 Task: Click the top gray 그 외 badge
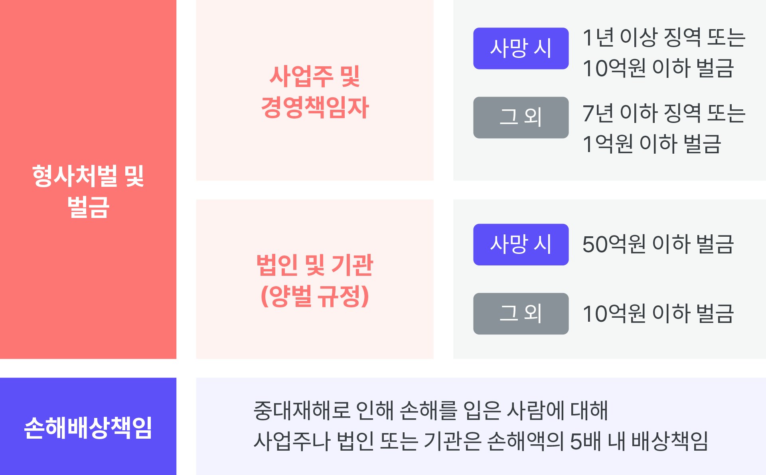(x=521, y=117)
